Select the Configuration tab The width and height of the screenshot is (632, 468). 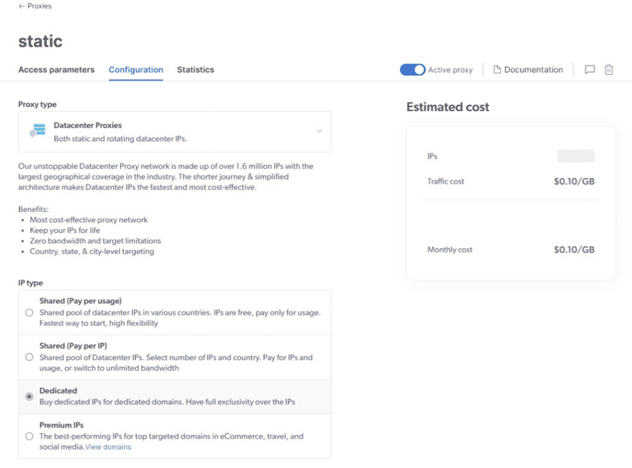(136, 70)
